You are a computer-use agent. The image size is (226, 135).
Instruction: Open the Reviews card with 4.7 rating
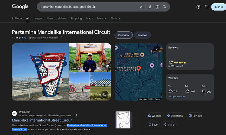(190, 57)
